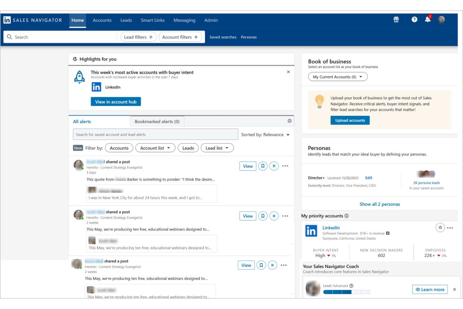Click the LinkedIn Sales Navigator logo
The image size is (463, 309).
(x=33, y=20)
